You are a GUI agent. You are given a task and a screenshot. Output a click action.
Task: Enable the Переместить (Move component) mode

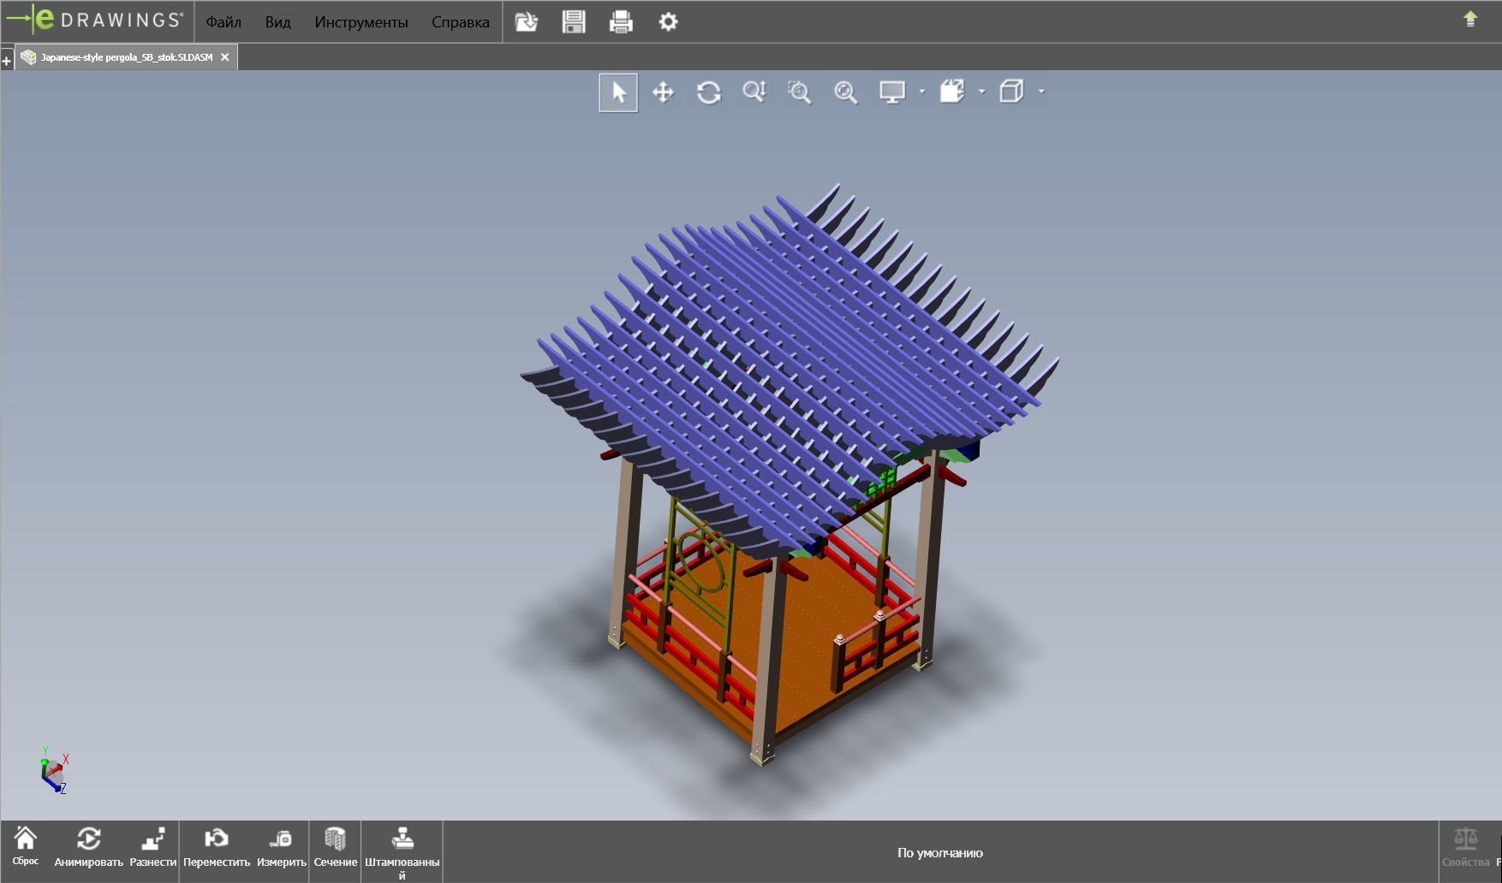pos(218,850)
